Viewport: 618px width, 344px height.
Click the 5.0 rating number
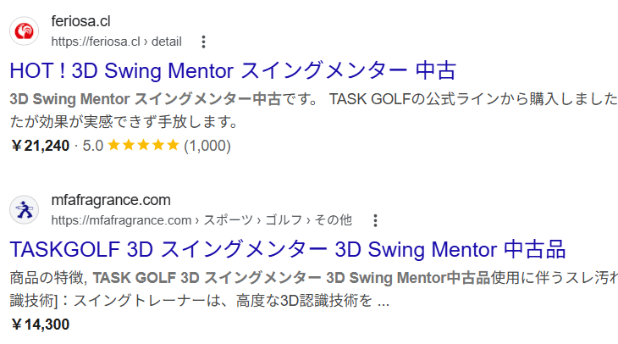92,146
